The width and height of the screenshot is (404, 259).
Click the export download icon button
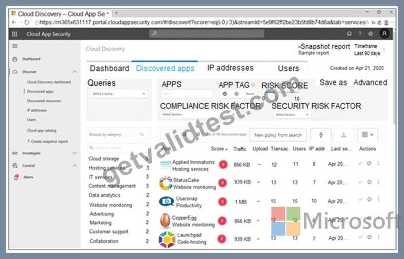coord(344,135)
